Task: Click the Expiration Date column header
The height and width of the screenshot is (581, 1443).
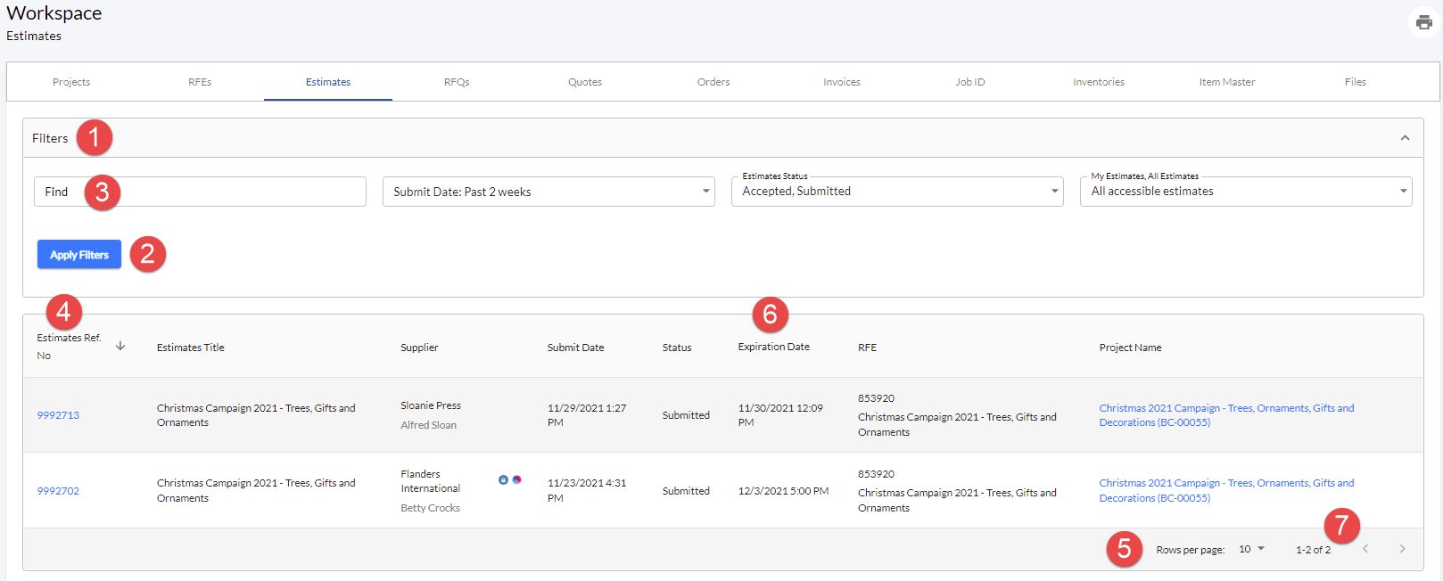Action: [774, 347]
